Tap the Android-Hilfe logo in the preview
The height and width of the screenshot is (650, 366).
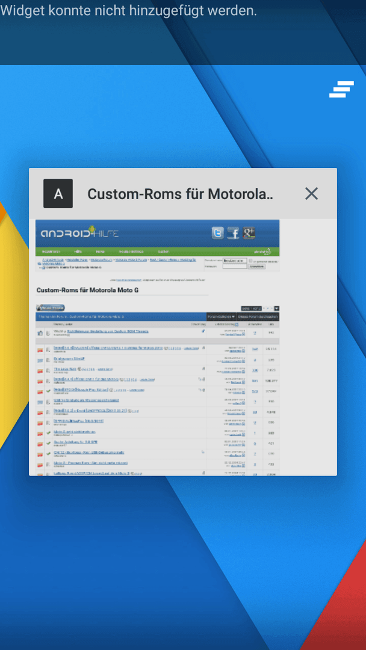[79, 232]
